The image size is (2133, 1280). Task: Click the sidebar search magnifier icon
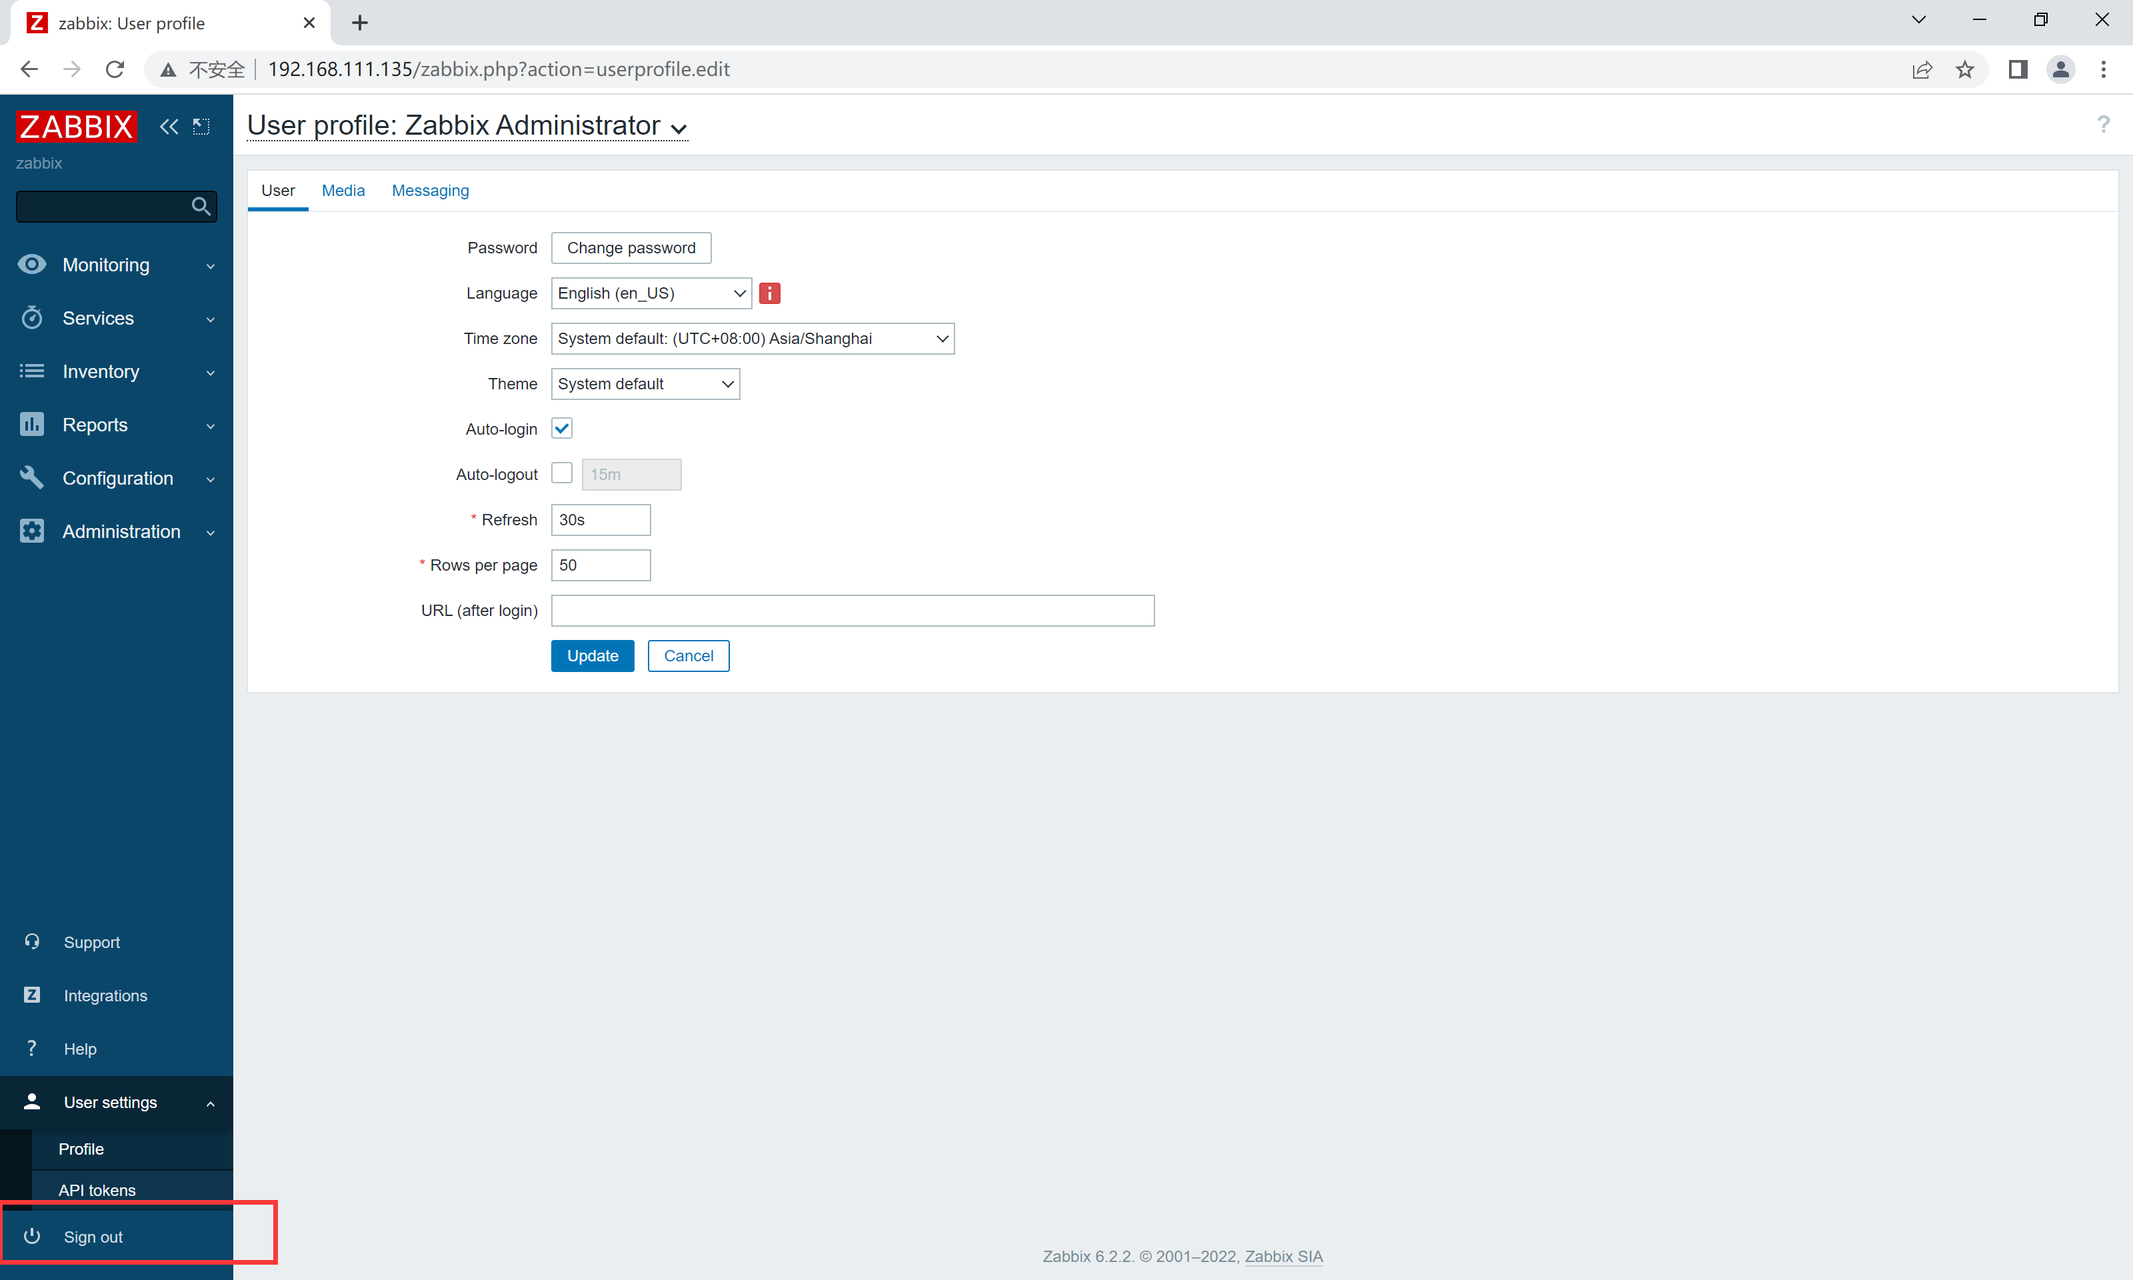200,206
